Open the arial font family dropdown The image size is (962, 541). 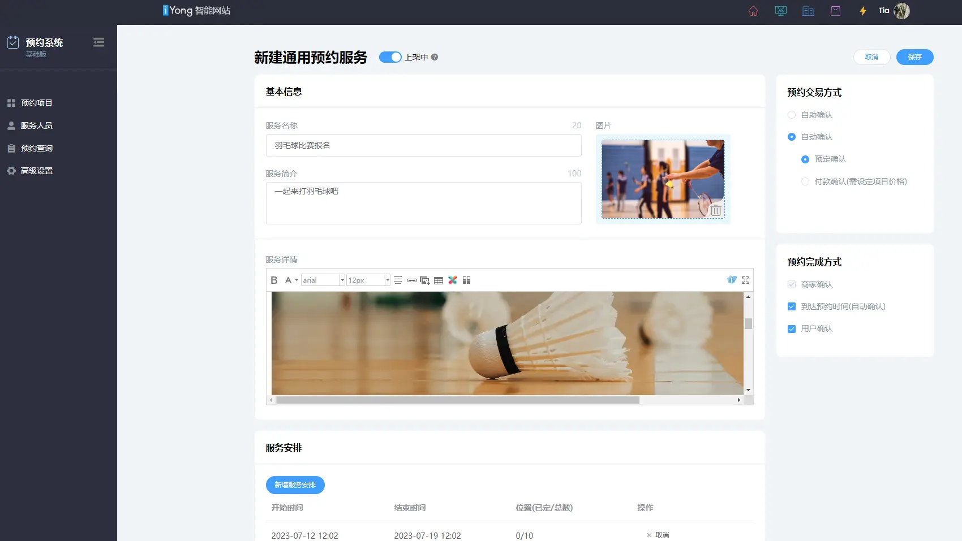click(x=342, y=280)
